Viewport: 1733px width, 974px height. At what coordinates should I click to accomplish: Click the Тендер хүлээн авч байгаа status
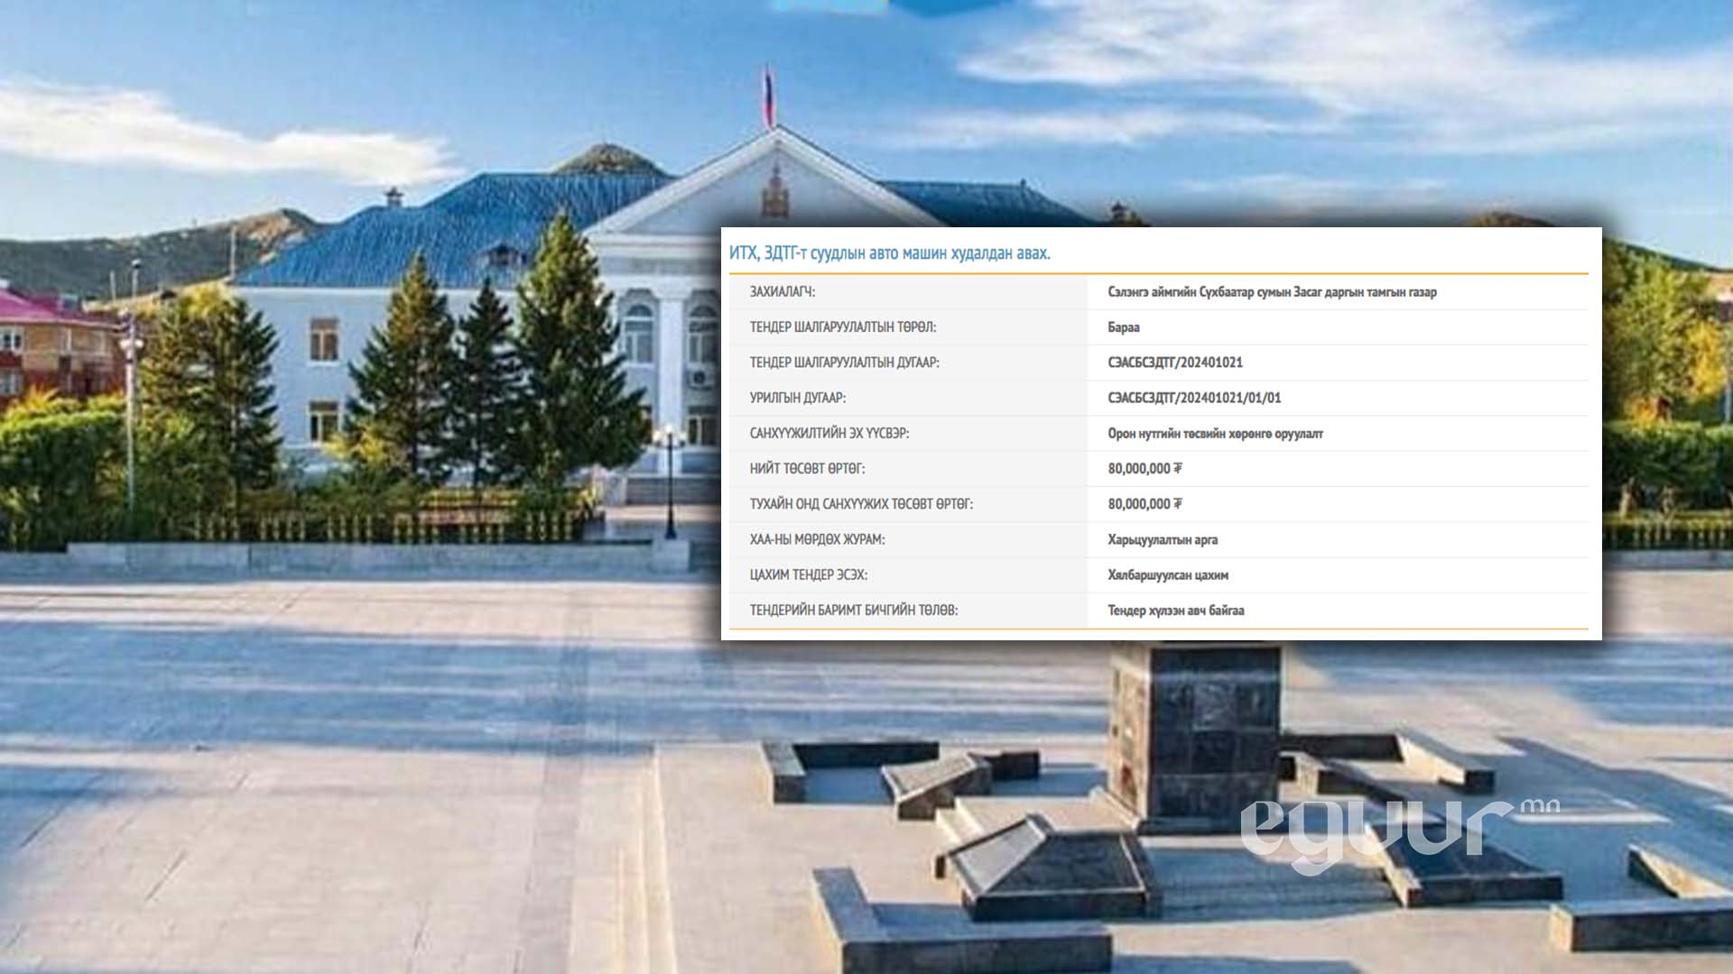[1175, 611]
